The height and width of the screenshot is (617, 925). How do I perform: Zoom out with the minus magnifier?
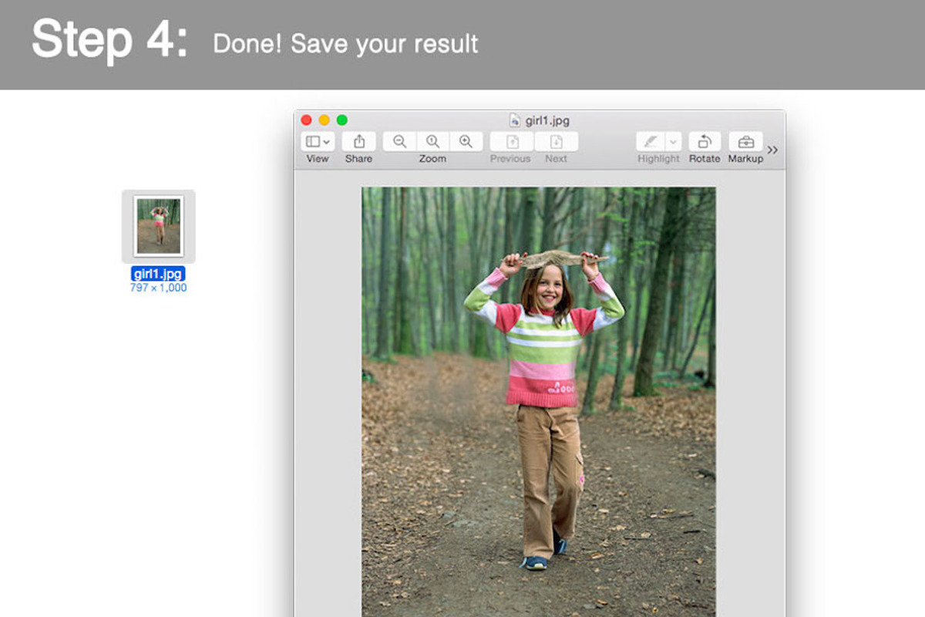pos(399,142)
